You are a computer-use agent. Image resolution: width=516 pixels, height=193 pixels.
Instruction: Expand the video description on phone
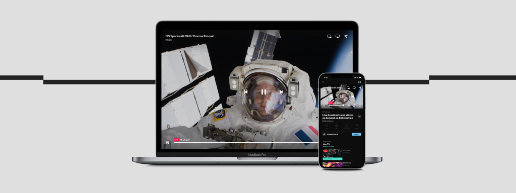[x=359, y=116]
